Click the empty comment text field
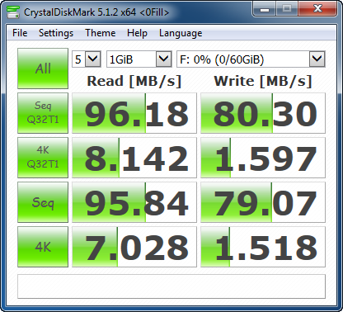 point(171,286)
